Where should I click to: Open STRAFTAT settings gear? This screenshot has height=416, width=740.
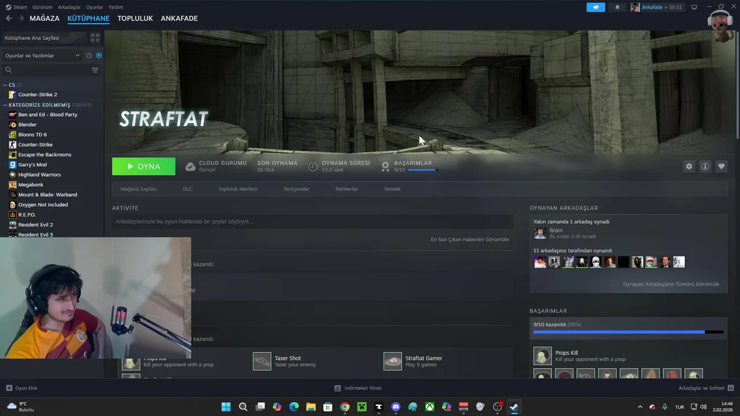(689, 166)
